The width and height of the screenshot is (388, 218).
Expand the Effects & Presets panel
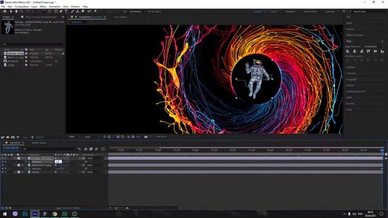[355, 35]
